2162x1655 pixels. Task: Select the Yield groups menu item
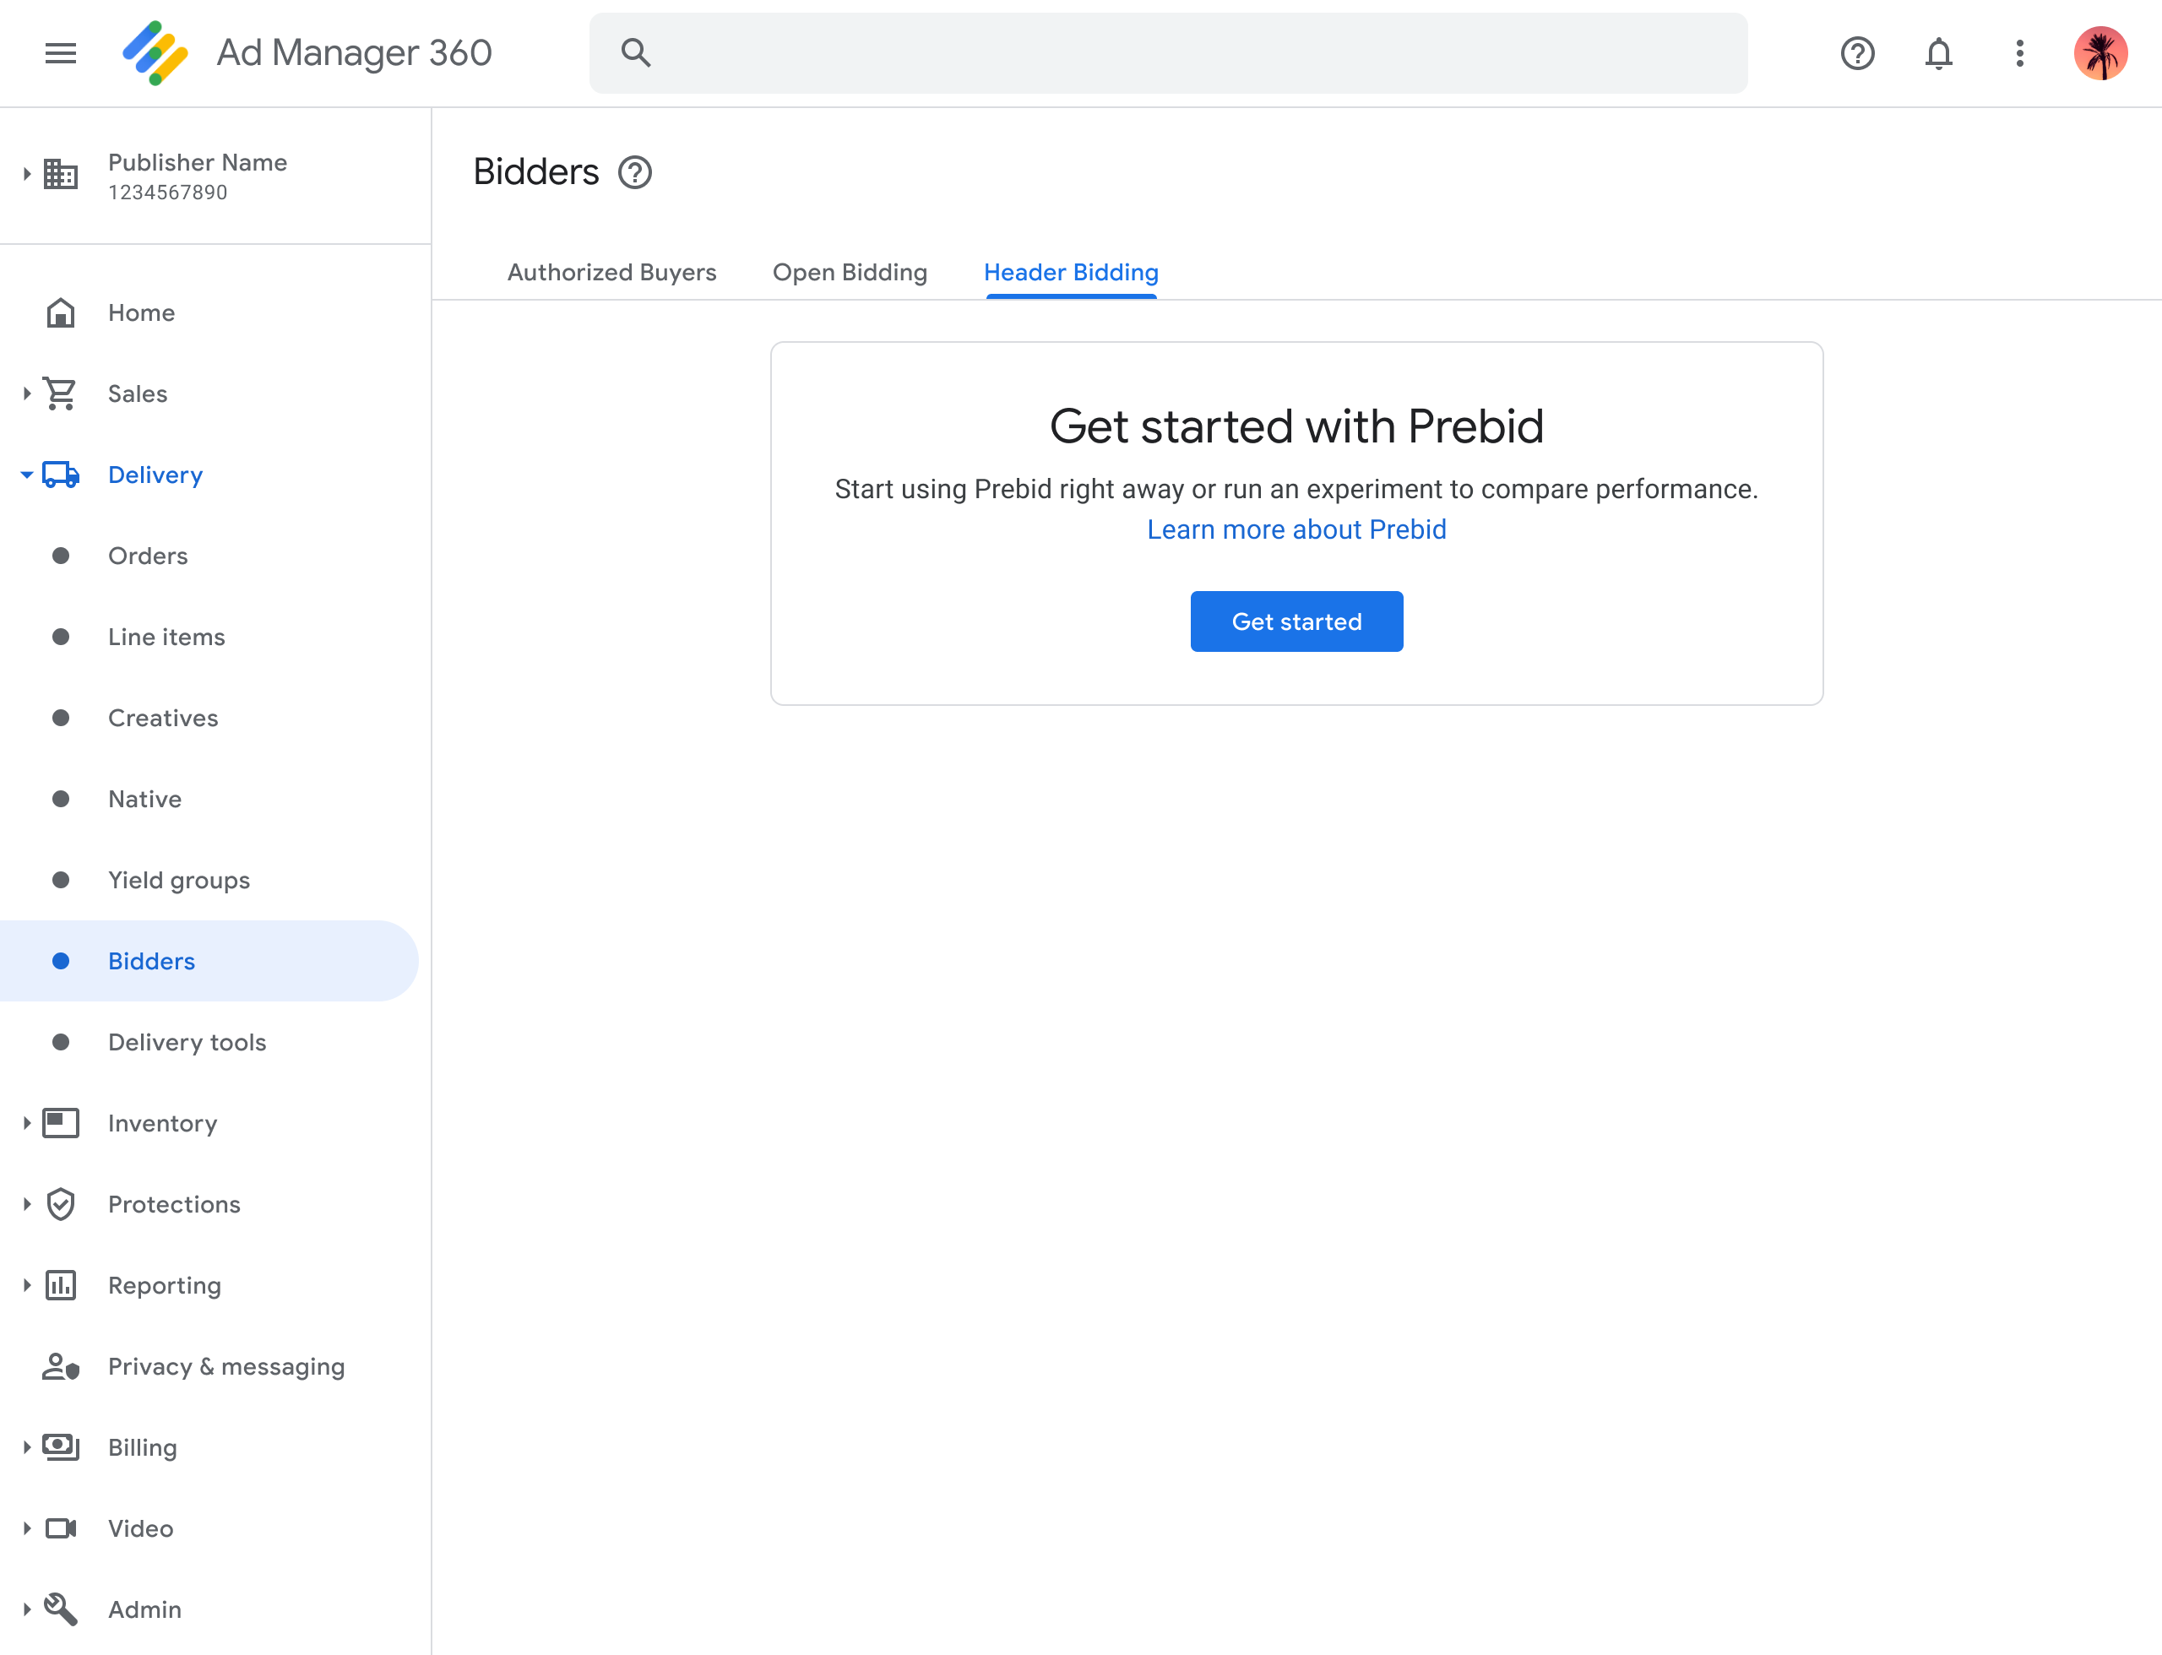(179, 880)
